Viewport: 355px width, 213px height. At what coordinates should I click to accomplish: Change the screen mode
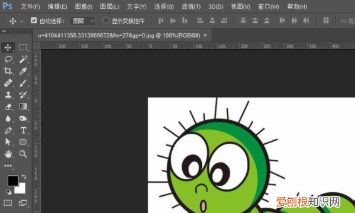point(22,203)
